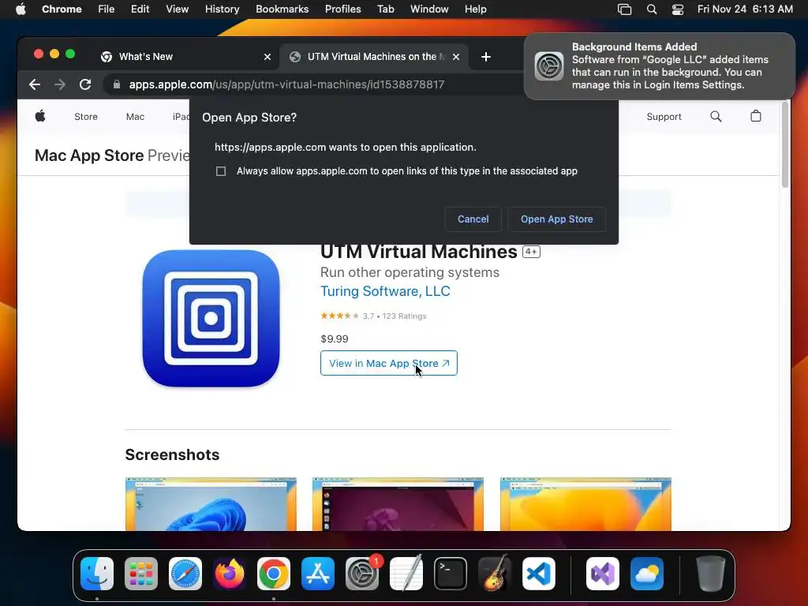Open the View menu
This screenshot has height=606, width=808.
[x=178, y=9]
